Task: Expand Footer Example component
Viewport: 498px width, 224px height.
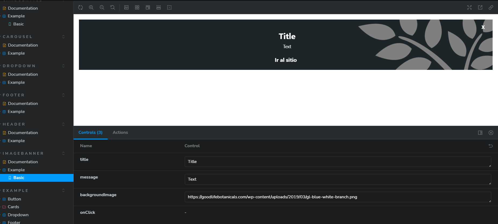Action: point(16,112)
